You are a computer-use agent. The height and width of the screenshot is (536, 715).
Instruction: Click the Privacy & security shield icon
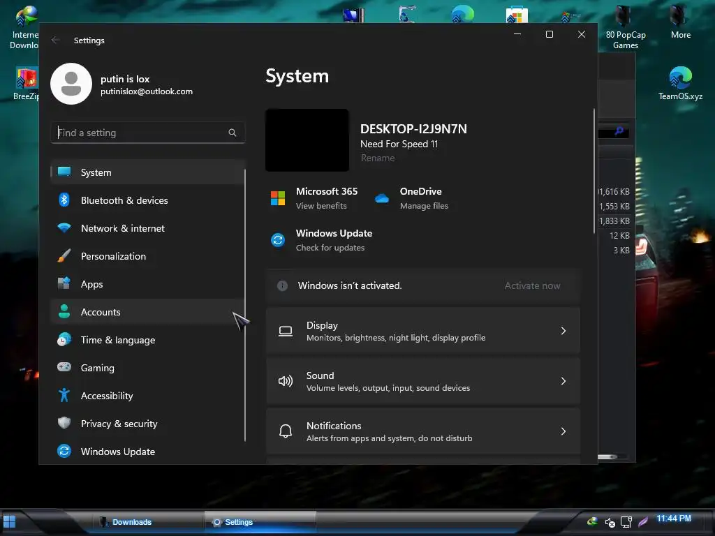(64, 423)
